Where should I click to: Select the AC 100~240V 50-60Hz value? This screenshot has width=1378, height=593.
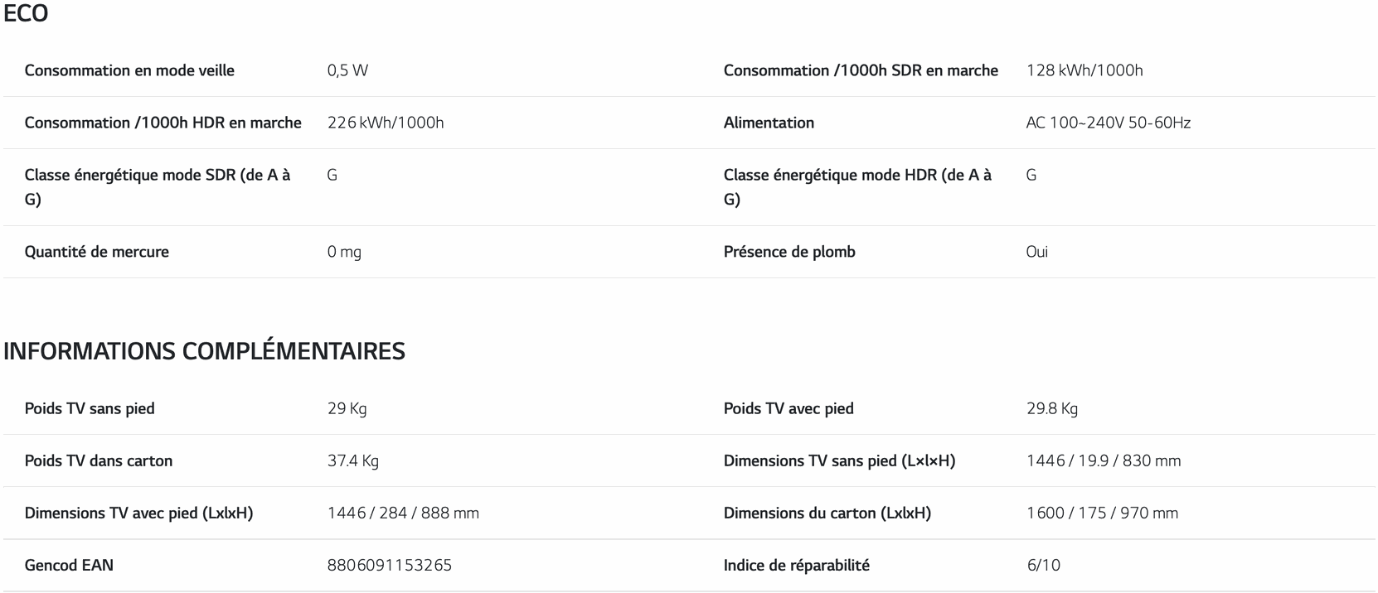[1108, 123]
